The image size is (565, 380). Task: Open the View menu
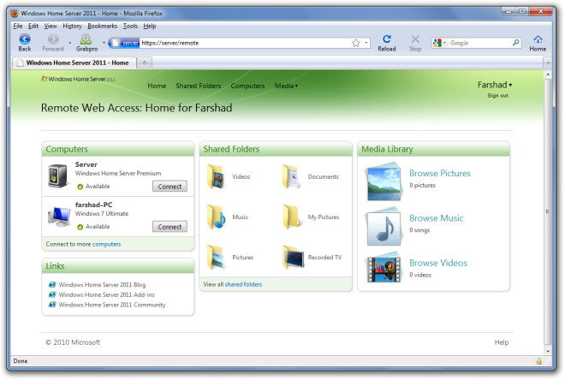(51, 26)
